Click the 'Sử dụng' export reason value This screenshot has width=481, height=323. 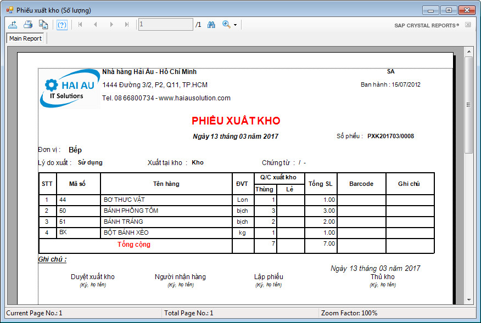(x=90, y=162)
